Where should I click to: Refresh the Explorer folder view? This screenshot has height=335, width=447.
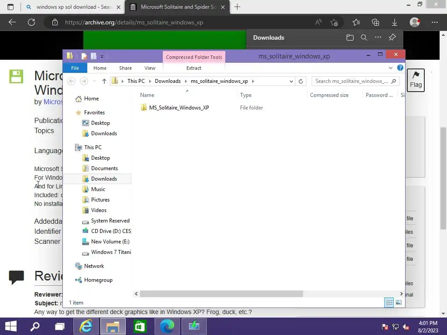[x=301, y=81]
